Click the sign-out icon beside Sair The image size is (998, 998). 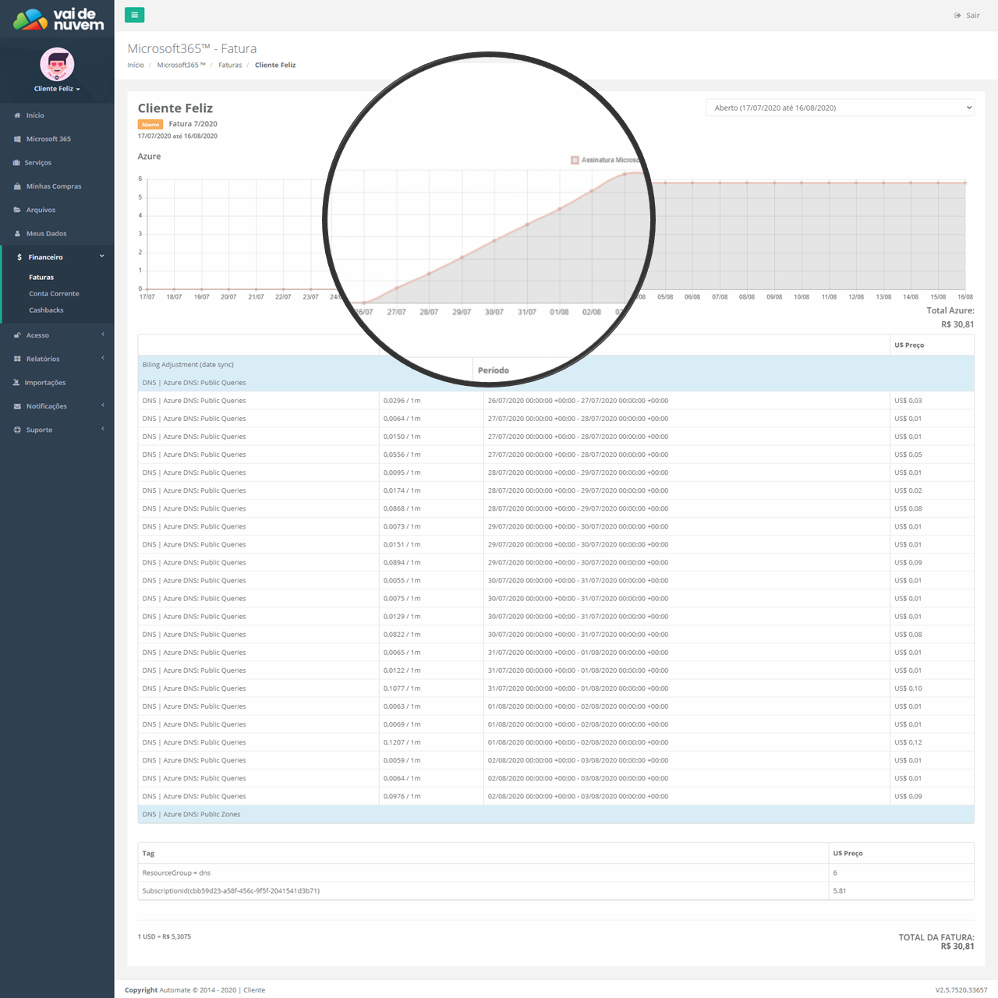[x=957, y=16]
